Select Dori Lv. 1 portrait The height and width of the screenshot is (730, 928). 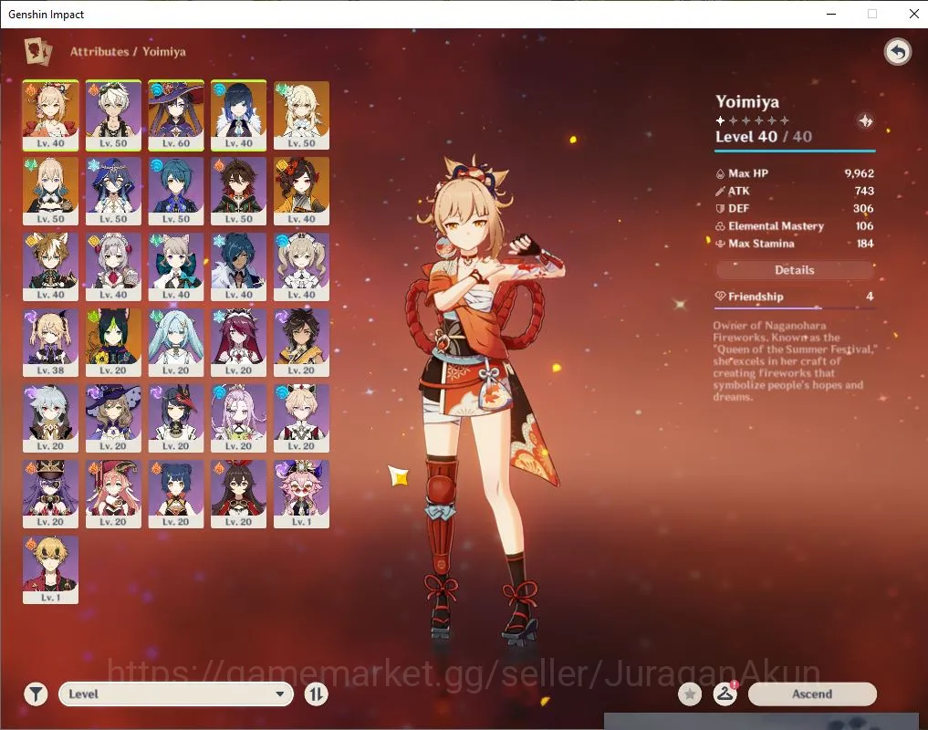click(x=301, y=495)
